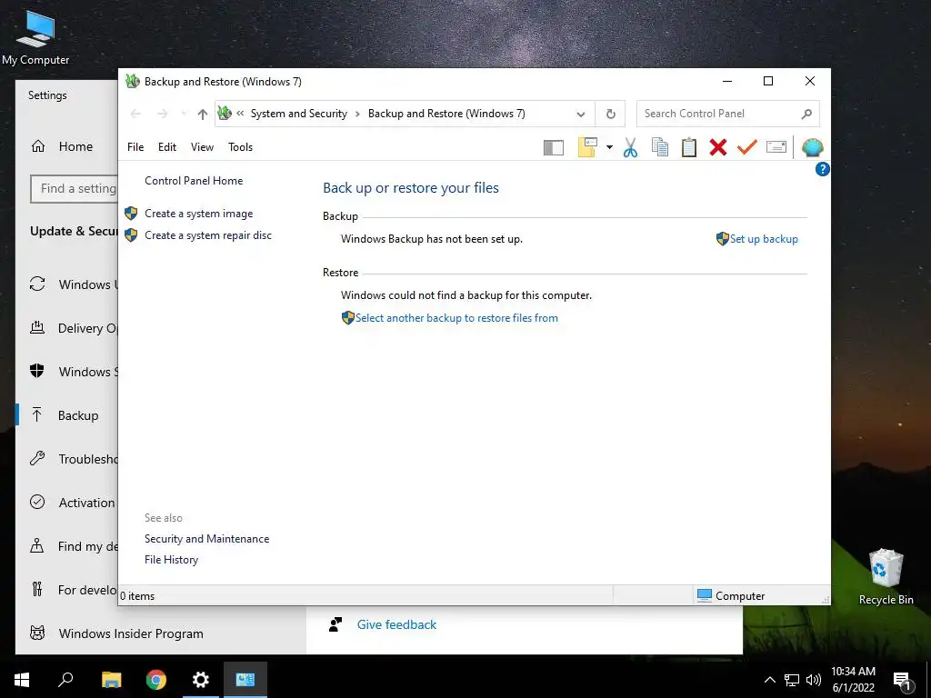Select Activation in Settings sidebar
Image resolution: width=931 pixels, height=698 pixels.
pos(67,503)
